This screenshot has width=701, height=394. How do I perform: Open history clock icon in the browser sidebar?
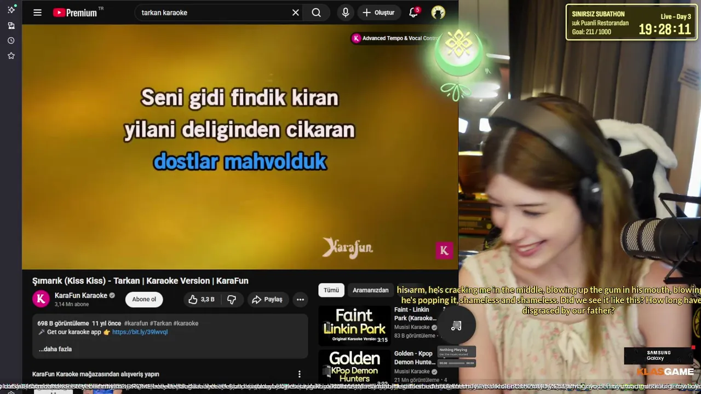click(x=11, y=40)
